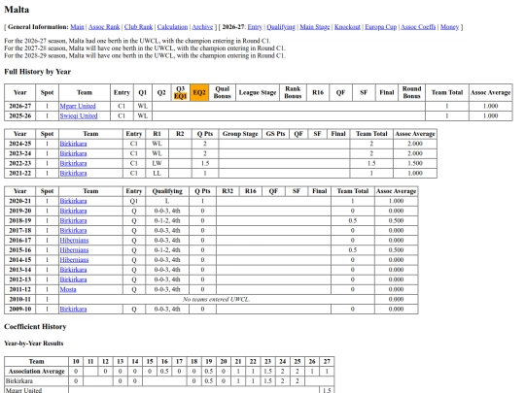Select the highlighted EQ1 label in Q3 header

[180, 96]
